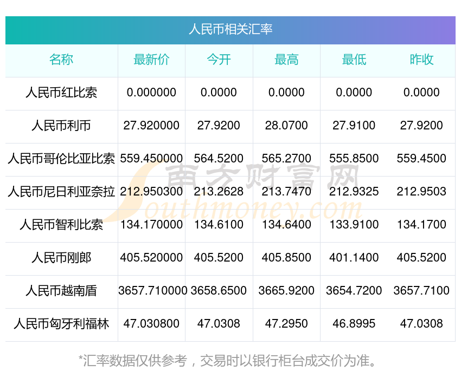The height and width of the screenshot is (378, 461).
Task: Click the 212.9325 lowest value
Action: tap(354, 192)
